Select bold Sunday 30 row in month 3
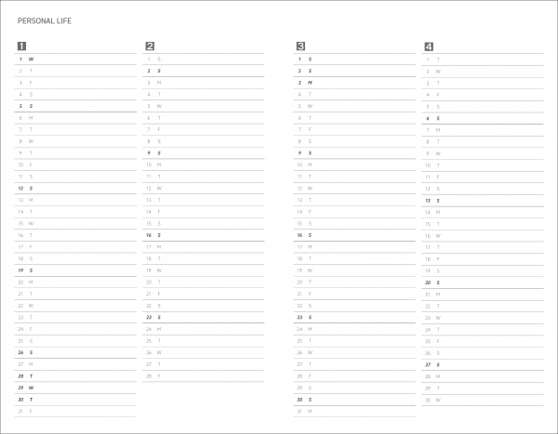Image resolution: width=558 pixels, height=434 pixels. (x=354, y=400)
